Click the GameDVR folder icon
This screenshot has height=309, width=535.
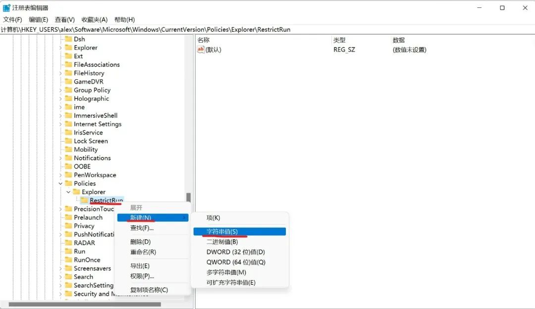[x=68, y=82]
